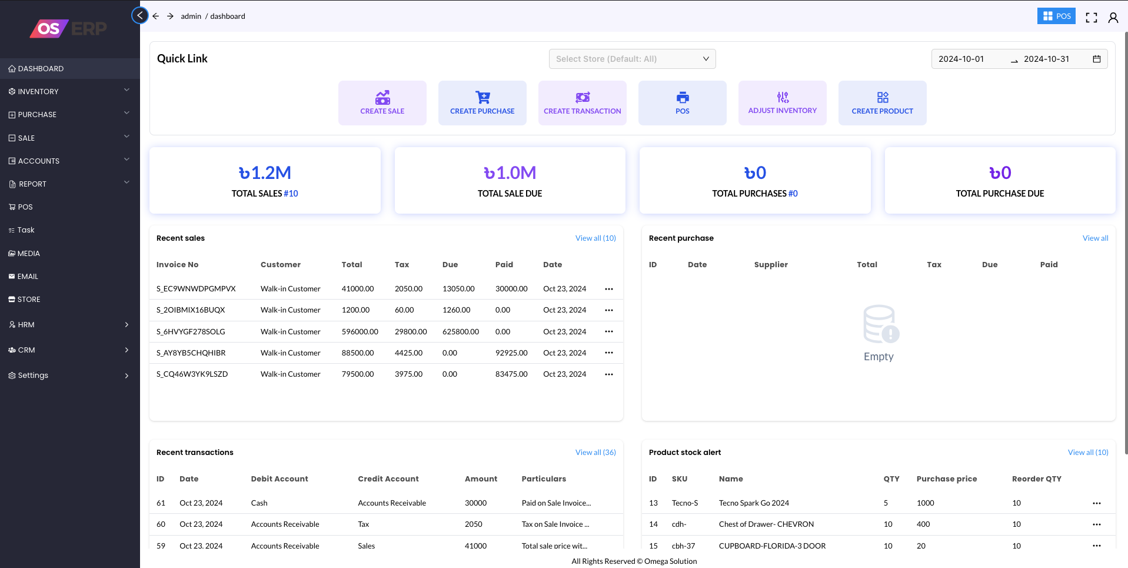
Task: Collapse the sidebar with the arrow button
Action: 140,15
